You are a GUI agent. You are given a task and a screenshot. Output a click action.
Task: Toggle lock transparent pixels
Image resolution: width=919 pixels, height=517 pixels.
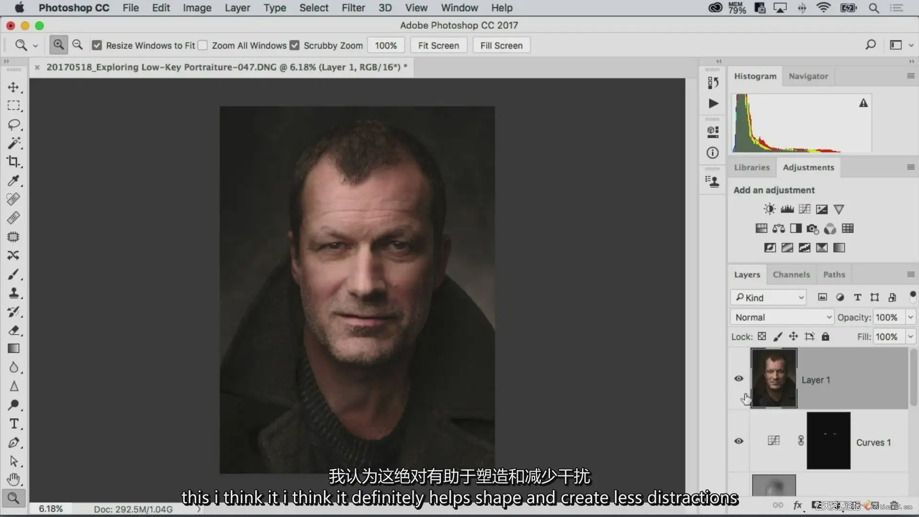click(762, 337)
